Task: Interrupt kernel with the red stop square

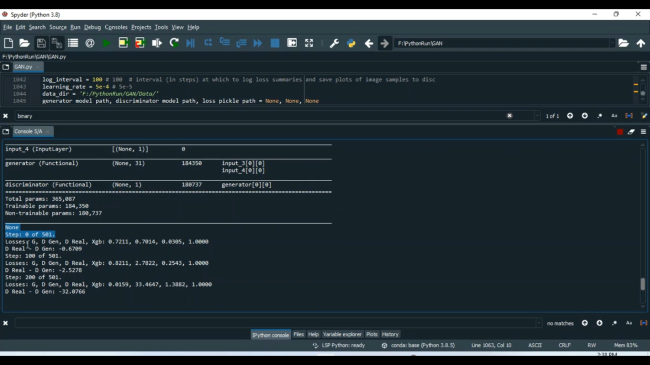Action: [620, 132]
